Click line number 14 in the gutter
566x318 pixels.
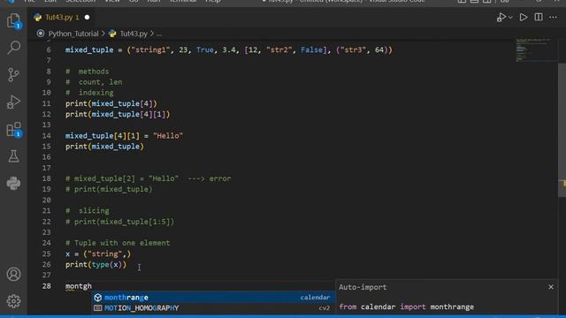47,136
